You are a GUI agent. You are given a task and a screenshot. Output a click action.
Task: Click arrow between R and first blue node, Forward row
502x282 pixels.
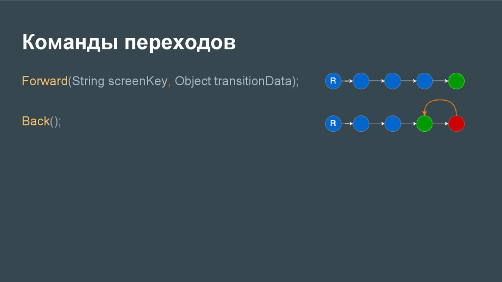coord(347,81)
